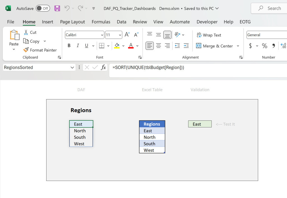Switch to the Data tab

pos(122,22)
